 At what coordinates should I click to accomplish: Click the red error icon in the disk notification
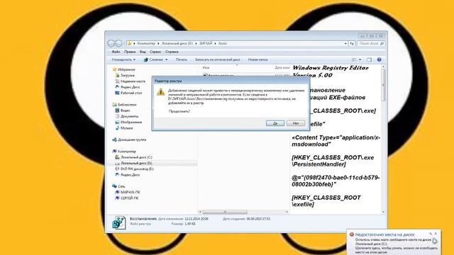click(352, 234)
